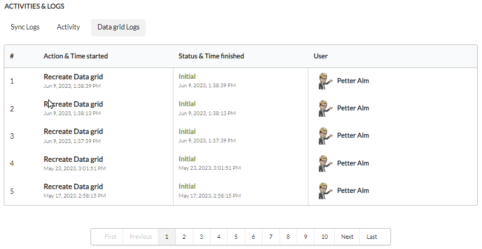Click Petter Alm's avatar in row 3
Viewport: 482px width, 249px height.
click(325, 135)
